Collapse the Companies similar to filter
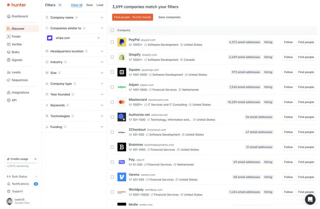The width and height of the screenshot is (320, 209). click(102, 28)
